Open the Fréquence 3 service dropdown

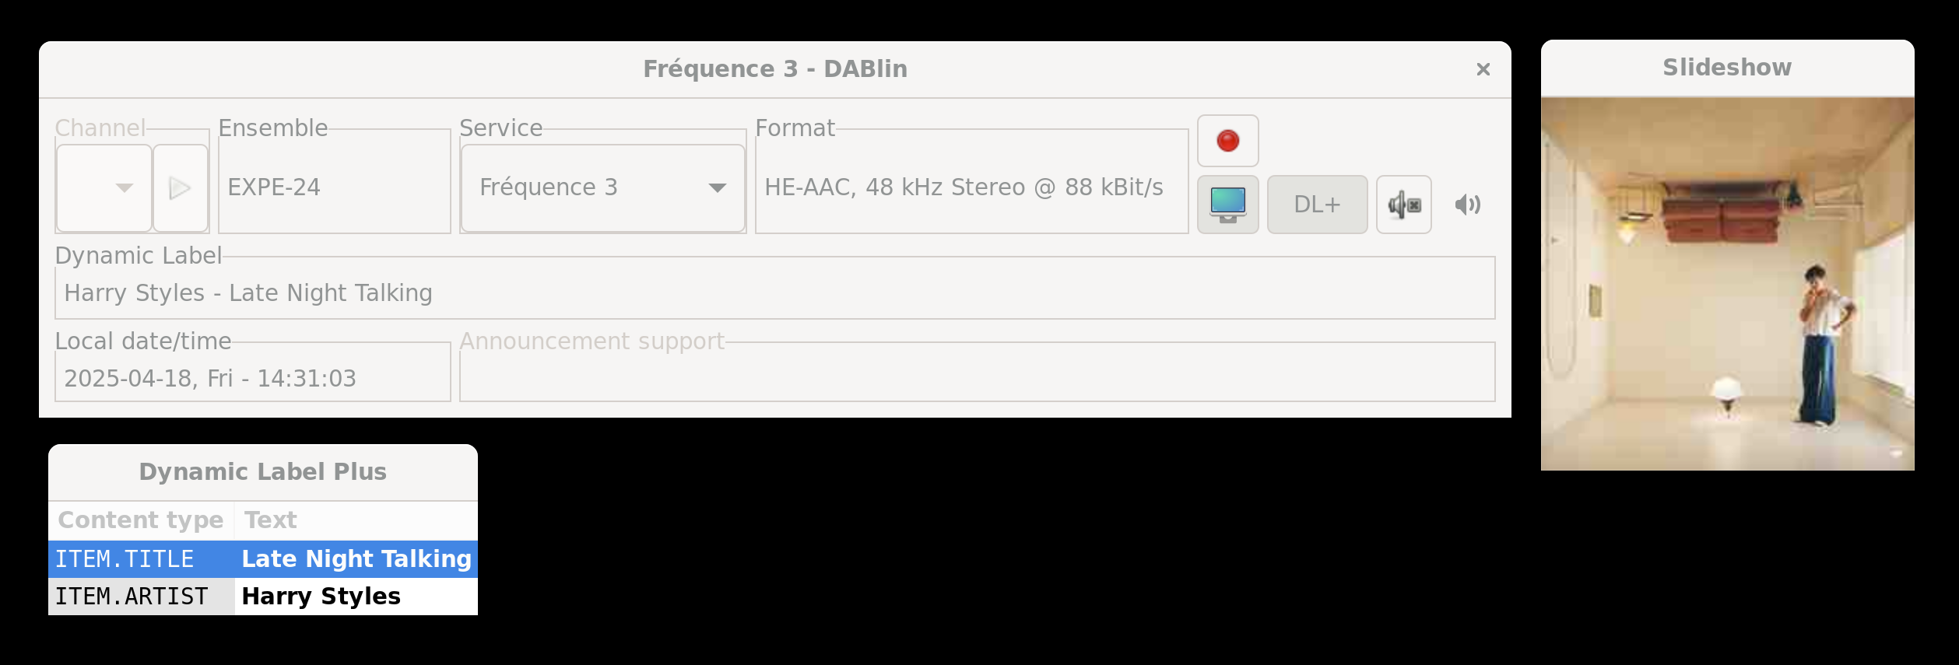pyautogui.click(x=603, y=188)
